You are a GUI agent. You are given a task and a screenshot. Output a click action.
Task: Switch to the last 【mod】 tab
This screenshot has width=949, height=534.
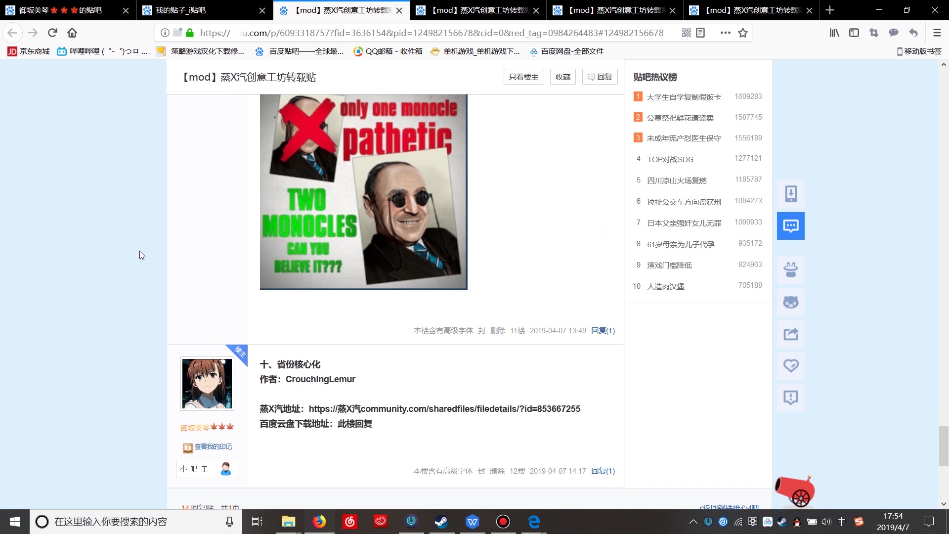(751, 10)
